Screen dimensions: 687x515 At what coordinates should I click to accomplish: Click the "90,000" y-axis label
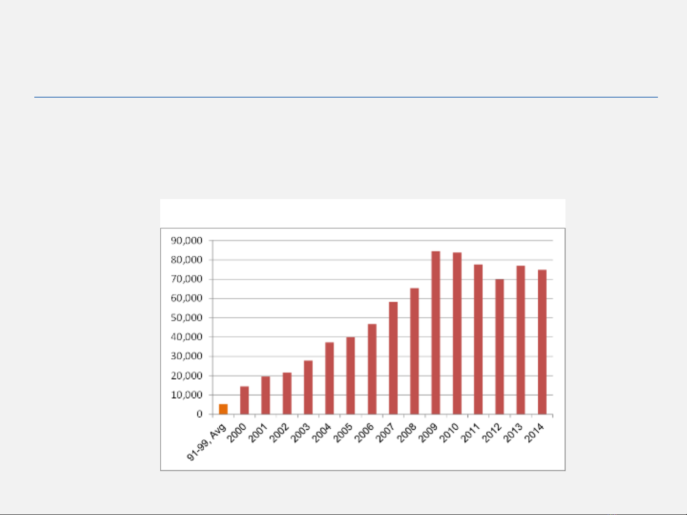(187, 241)
